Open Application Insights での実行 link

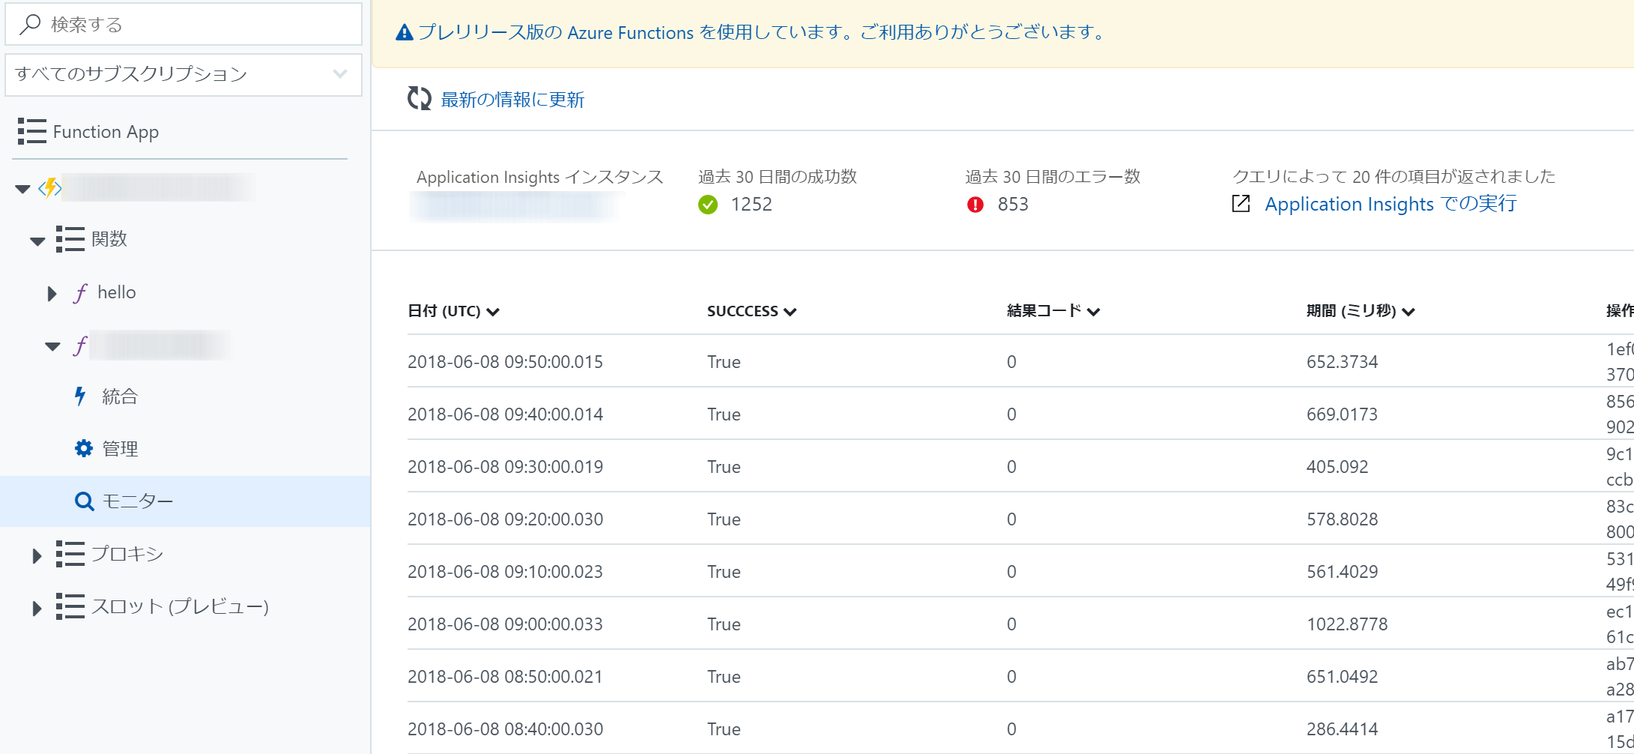[x=1391, y=204]
